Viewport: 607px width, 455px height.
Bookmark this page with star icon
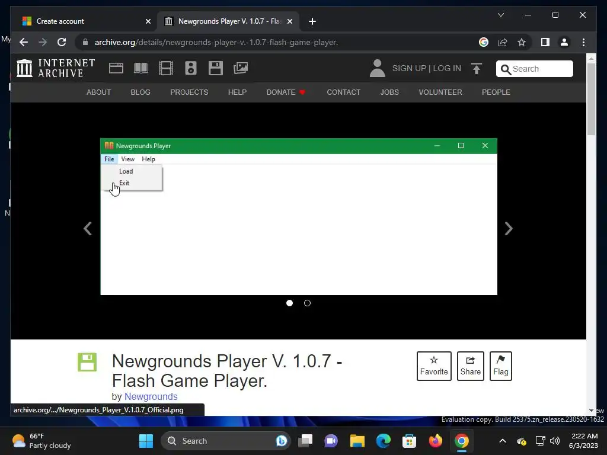(522, 42)
